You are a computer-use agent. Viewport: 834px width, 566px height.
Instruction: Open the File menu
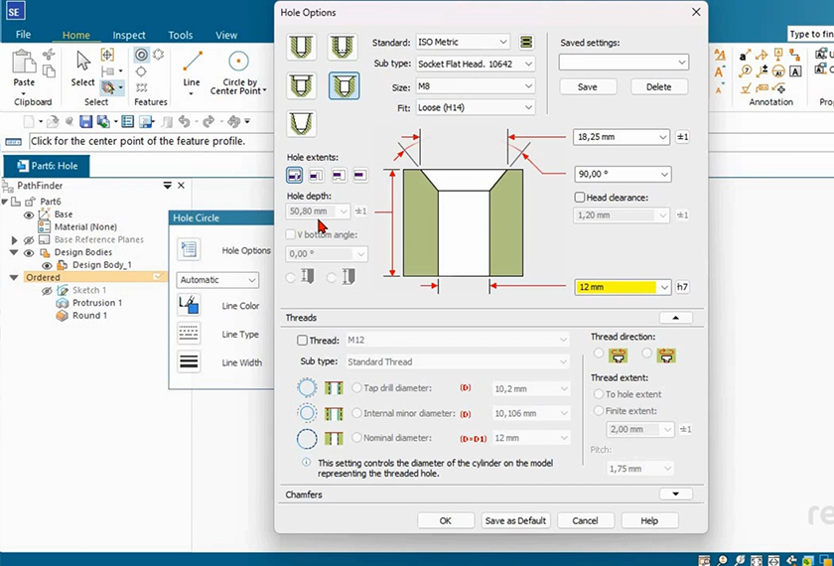click(24, 35)
